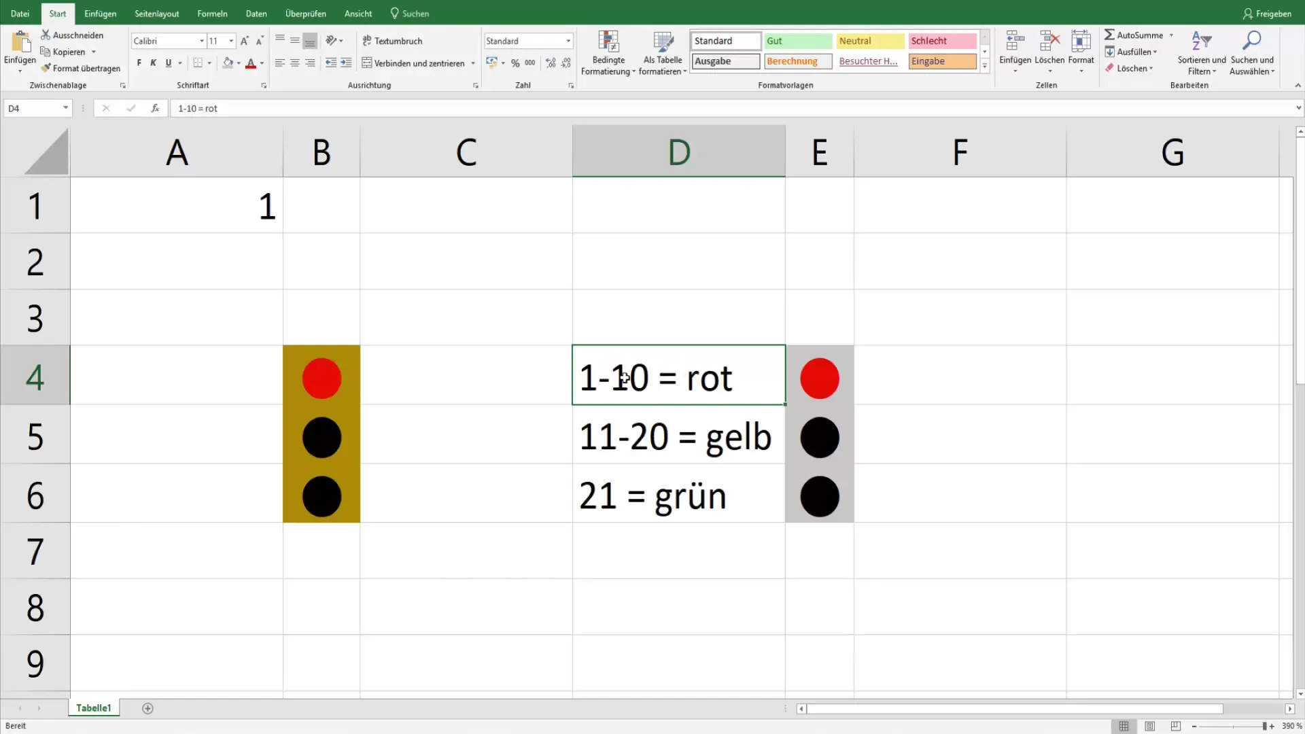Align cell text left

[x=280, y=63]
